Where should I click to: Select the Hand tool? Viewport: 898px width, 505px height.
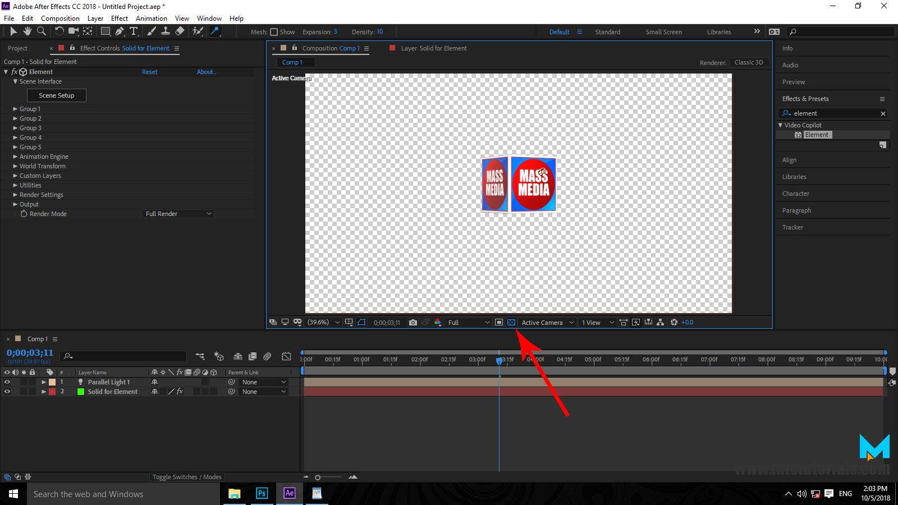[x=28, y=31]
